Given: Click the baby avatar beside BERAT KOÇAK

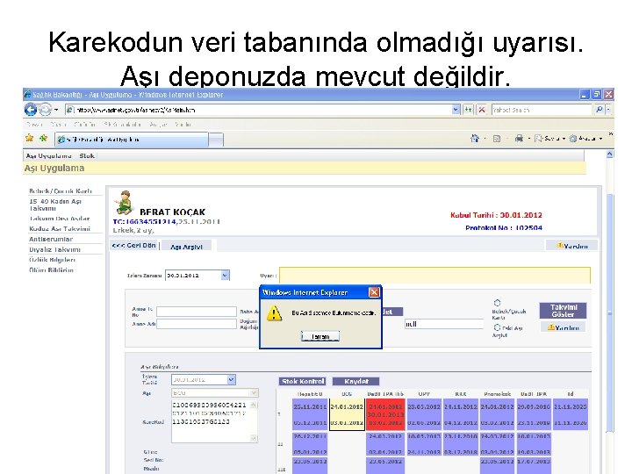Looking at the screenshot, I should [124, 203].
